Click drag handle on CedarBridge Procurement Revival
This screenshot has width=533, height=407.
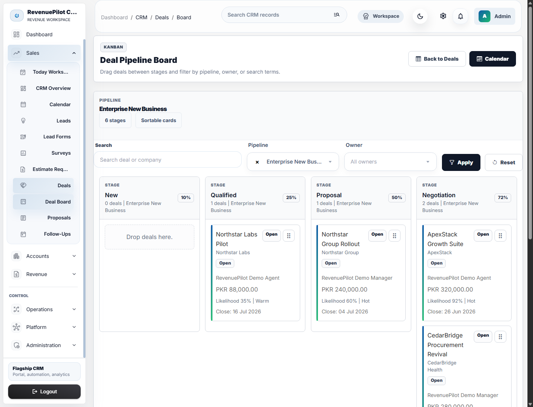[500, 337]
